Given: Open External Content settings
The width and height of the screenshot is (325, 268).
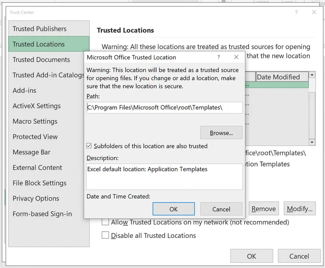Looking at the screenshot, I should click(x=46, y=167).
